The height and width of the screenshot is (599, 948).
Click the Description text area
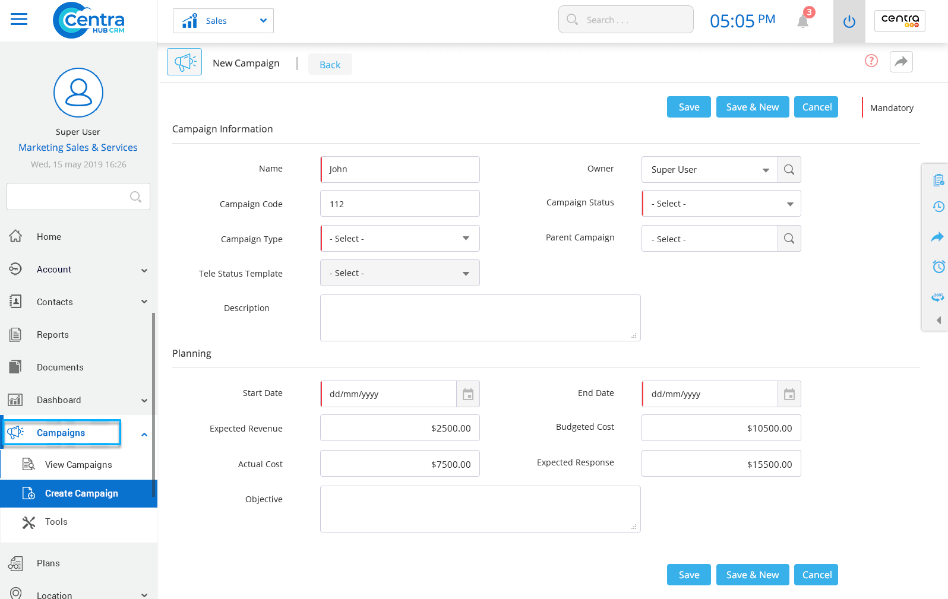coord(481,318)
